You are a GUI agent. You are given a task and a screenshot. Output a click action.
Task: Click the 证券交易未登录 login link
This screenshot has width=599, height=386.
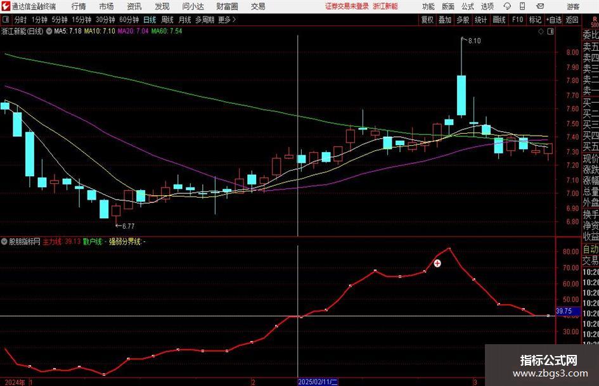pos(347,6)
